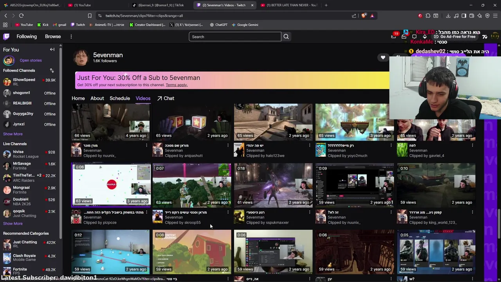Switch to the Schedule channel tab

(x=120, y=98)
